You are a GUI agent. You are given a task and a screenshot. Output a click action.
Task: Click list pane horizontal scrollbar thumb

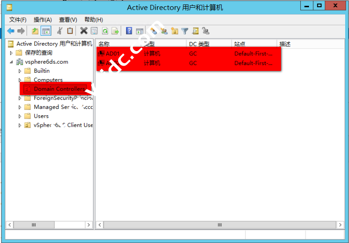coord(220,225)
